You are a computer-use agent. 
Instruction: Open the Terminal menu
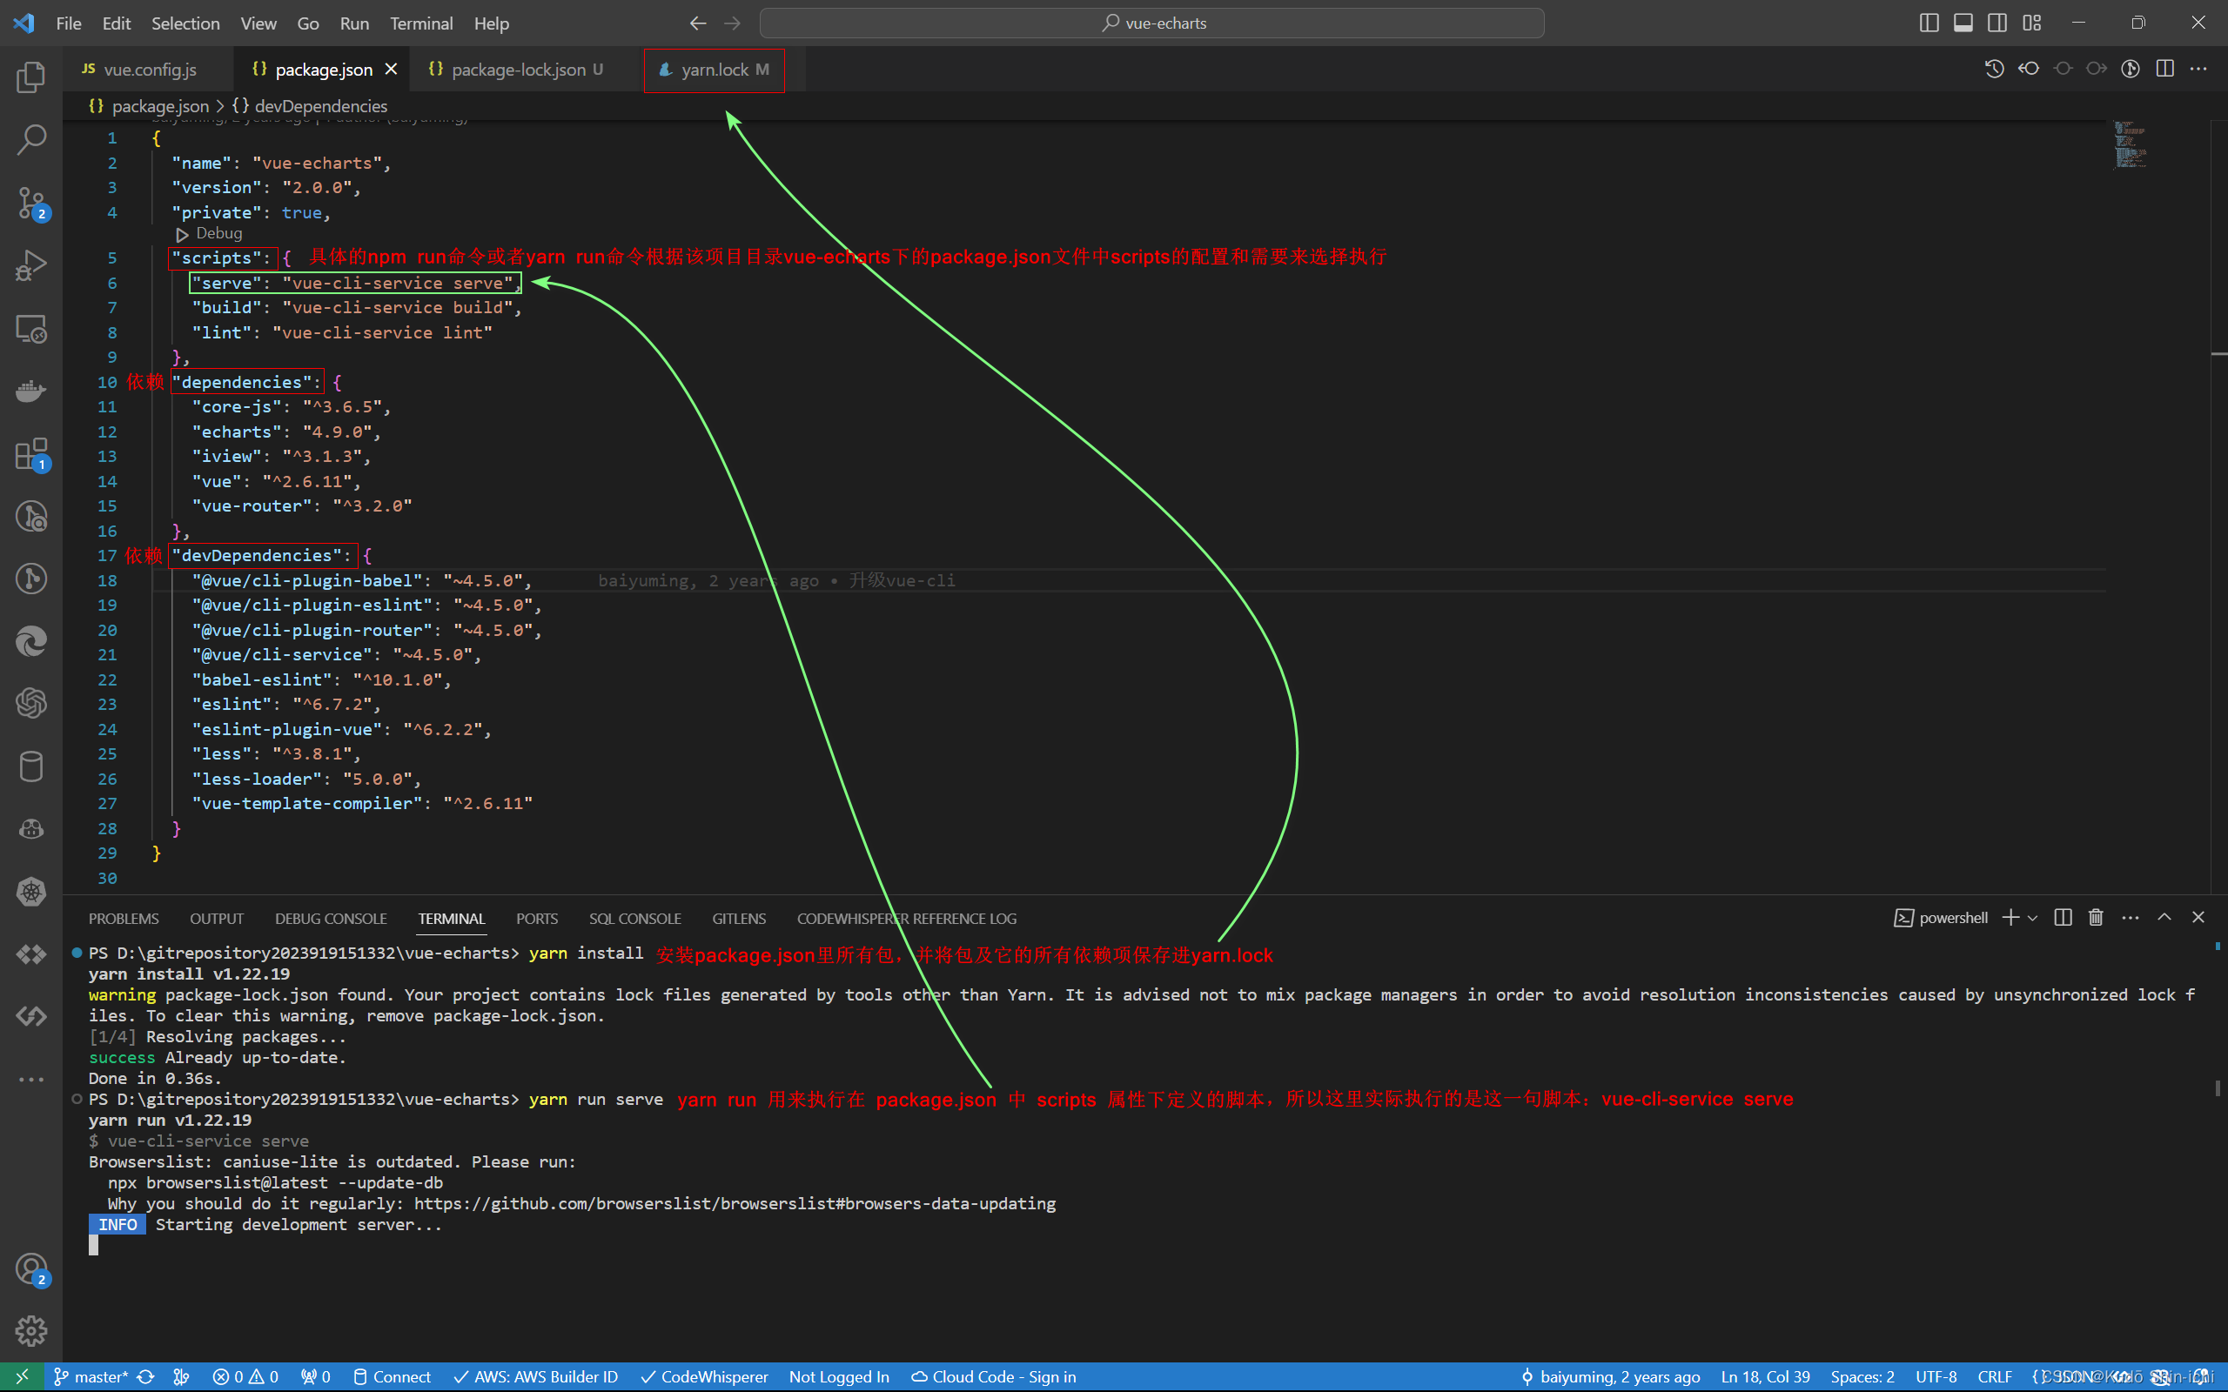point(420,23)
